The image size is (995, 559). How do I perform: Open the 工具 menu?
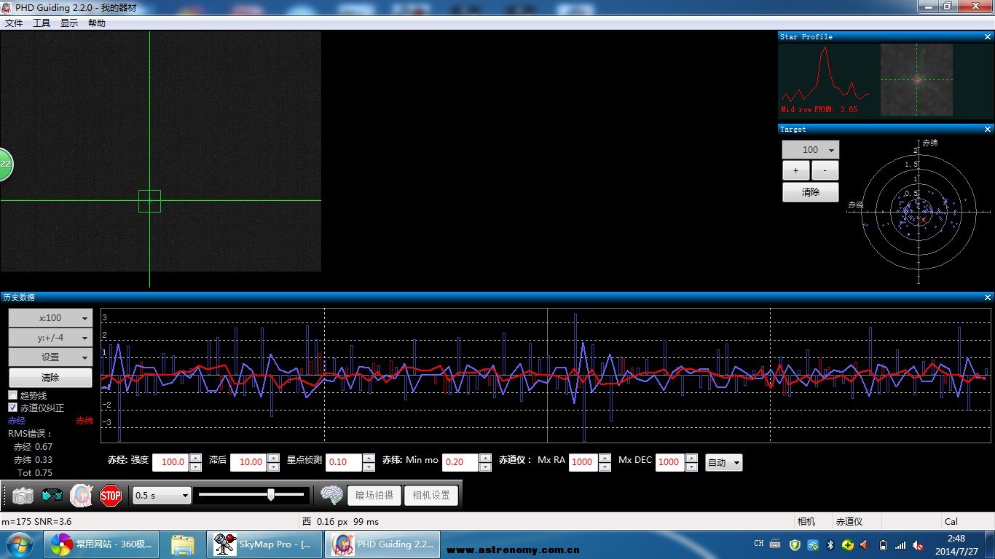[x=42, y=23]
